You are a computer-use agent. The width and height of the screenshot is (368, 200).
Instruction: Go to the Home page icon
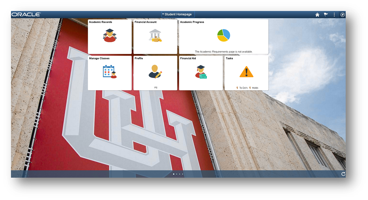[x=317, y=15]
